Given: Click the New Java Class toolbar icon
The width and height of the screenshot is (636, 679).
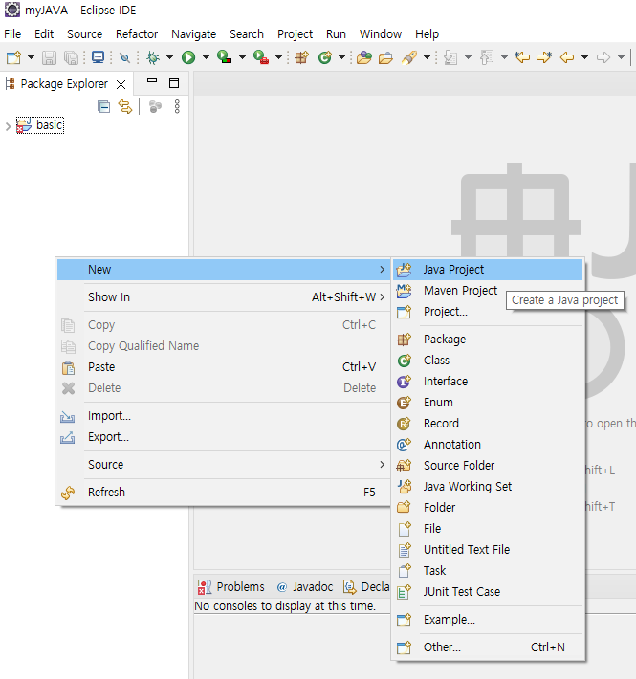Looking at the screenshot, I should pyautogui.click(x=325, y=57).
